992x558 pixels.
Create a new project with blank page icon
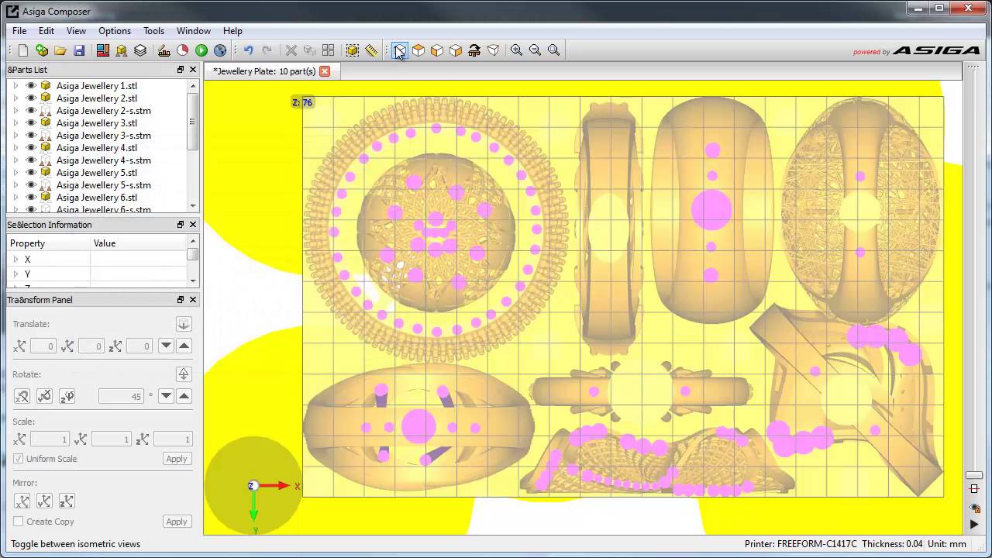(x=23, y=50)
